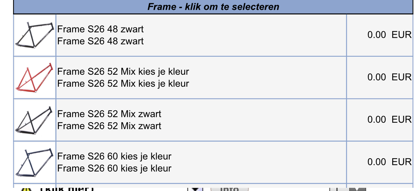Click the price of S26 52 Mix kies je kleur
Image resolution: width=418 pixels, height=191 pixels.
point(389,77)
